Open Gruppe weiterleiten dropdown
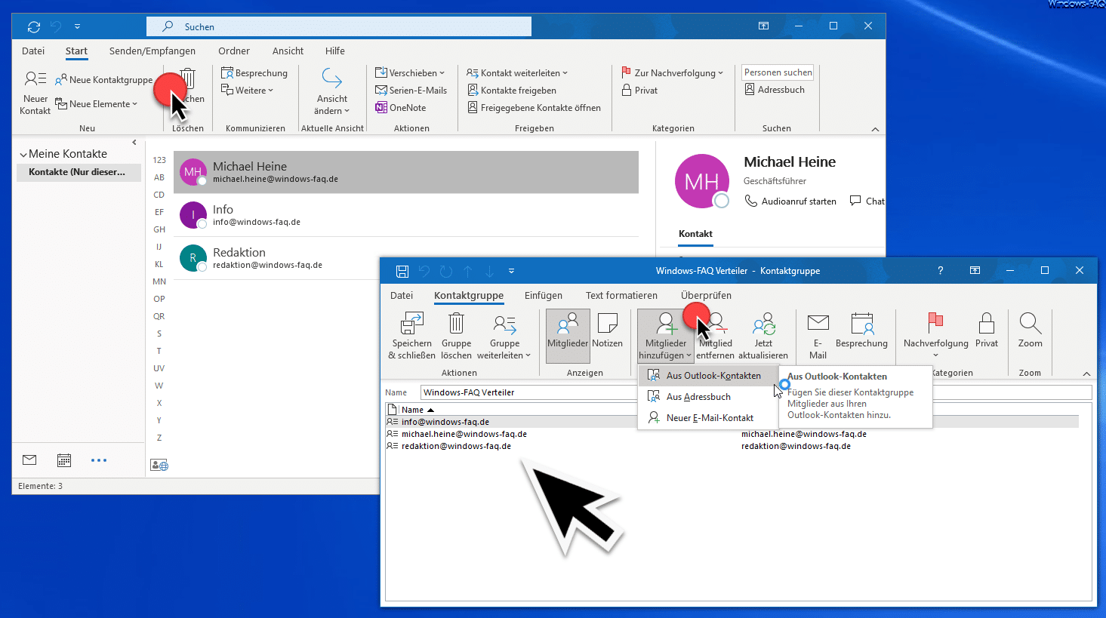This screenshot has width=1106, height=618. (x=504, y=337)
